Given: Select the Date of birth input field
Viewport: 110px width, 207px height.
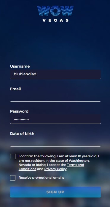Looking at the screenshot, I should point(55,142).
